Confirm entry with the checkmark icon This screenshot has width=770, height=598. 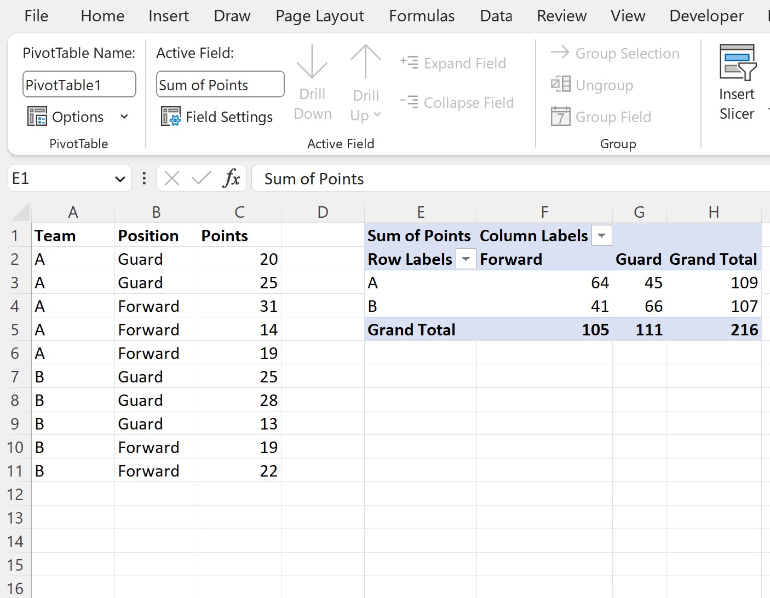pos(201,178)
